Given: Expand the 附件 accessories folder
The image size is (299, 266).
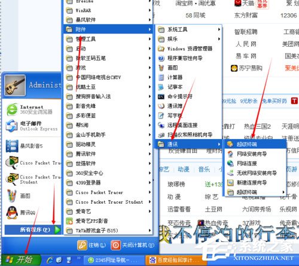Looking at the screenshot, I should pos(108,29).
